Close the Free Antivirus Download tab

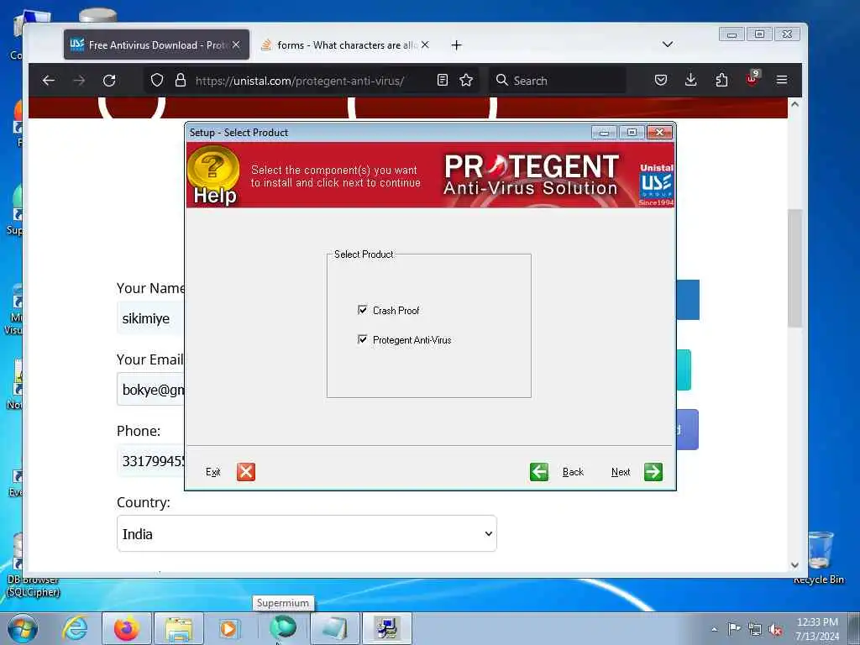point(236,45)
